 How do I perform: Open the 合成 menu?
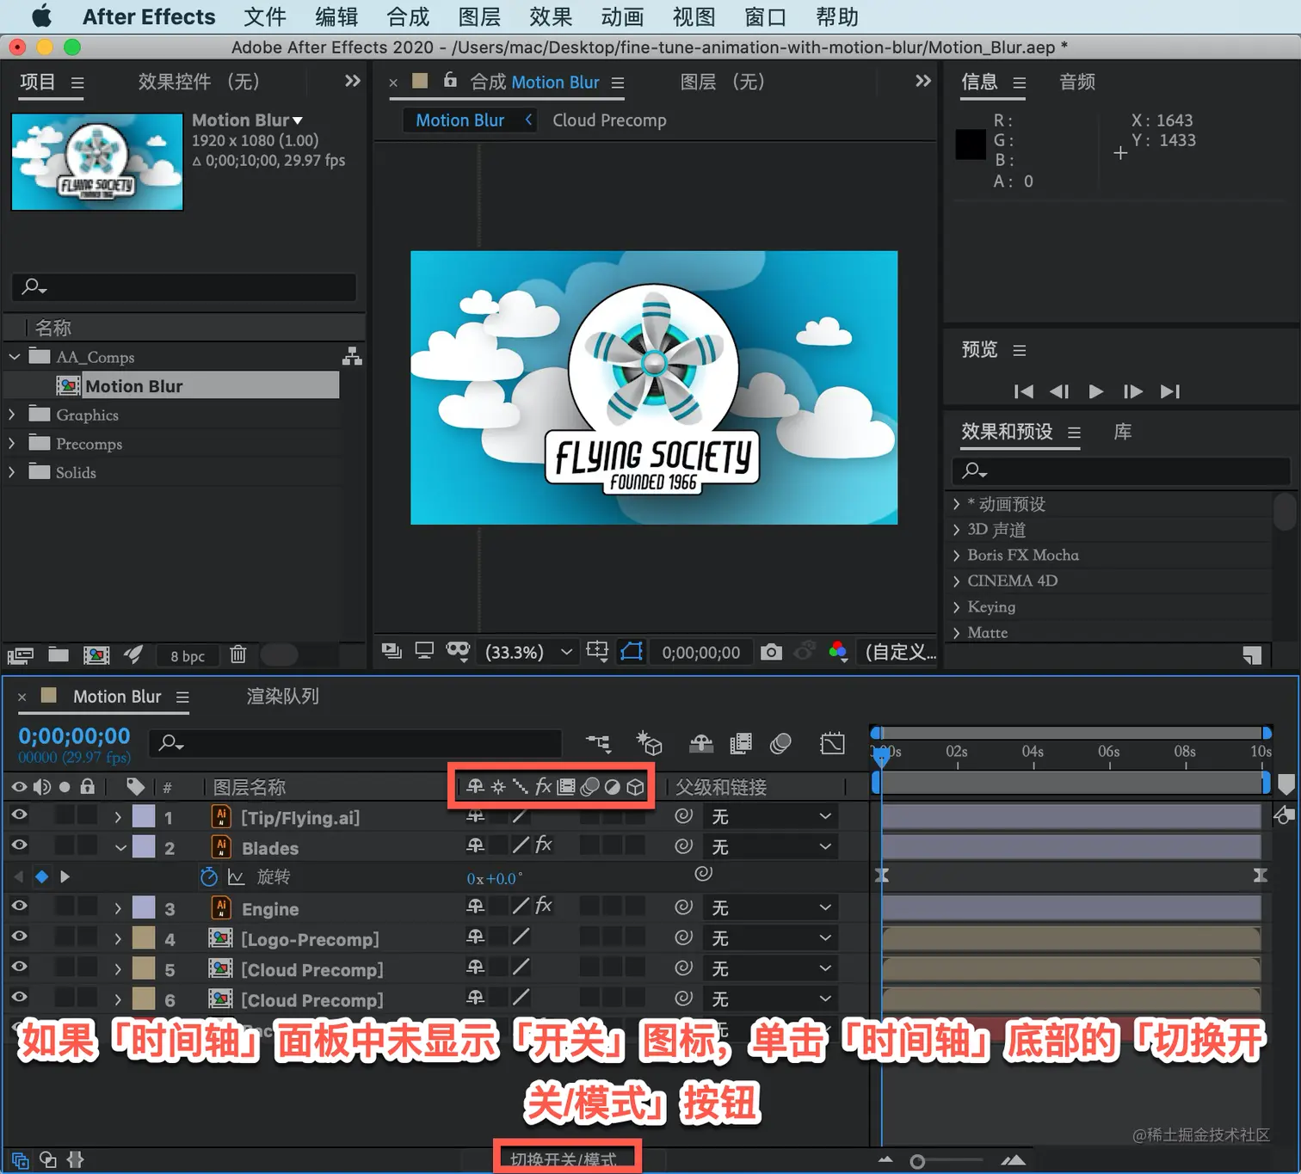point(407,16)
